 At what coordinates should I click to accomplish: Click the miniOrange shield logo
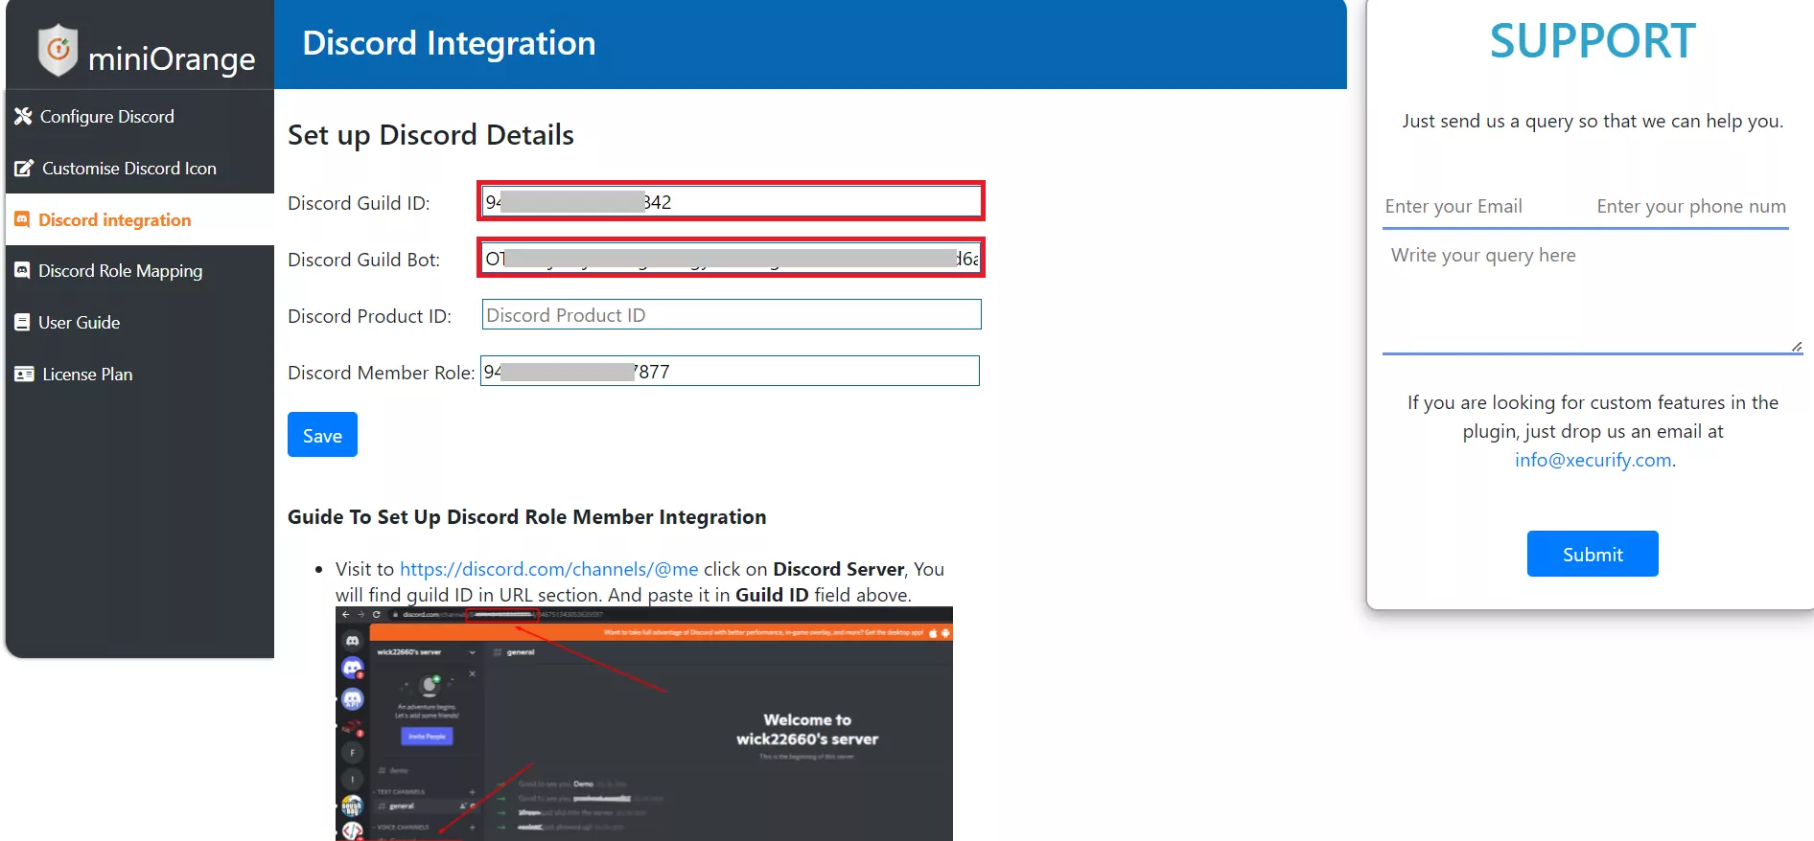pos(58,50)
